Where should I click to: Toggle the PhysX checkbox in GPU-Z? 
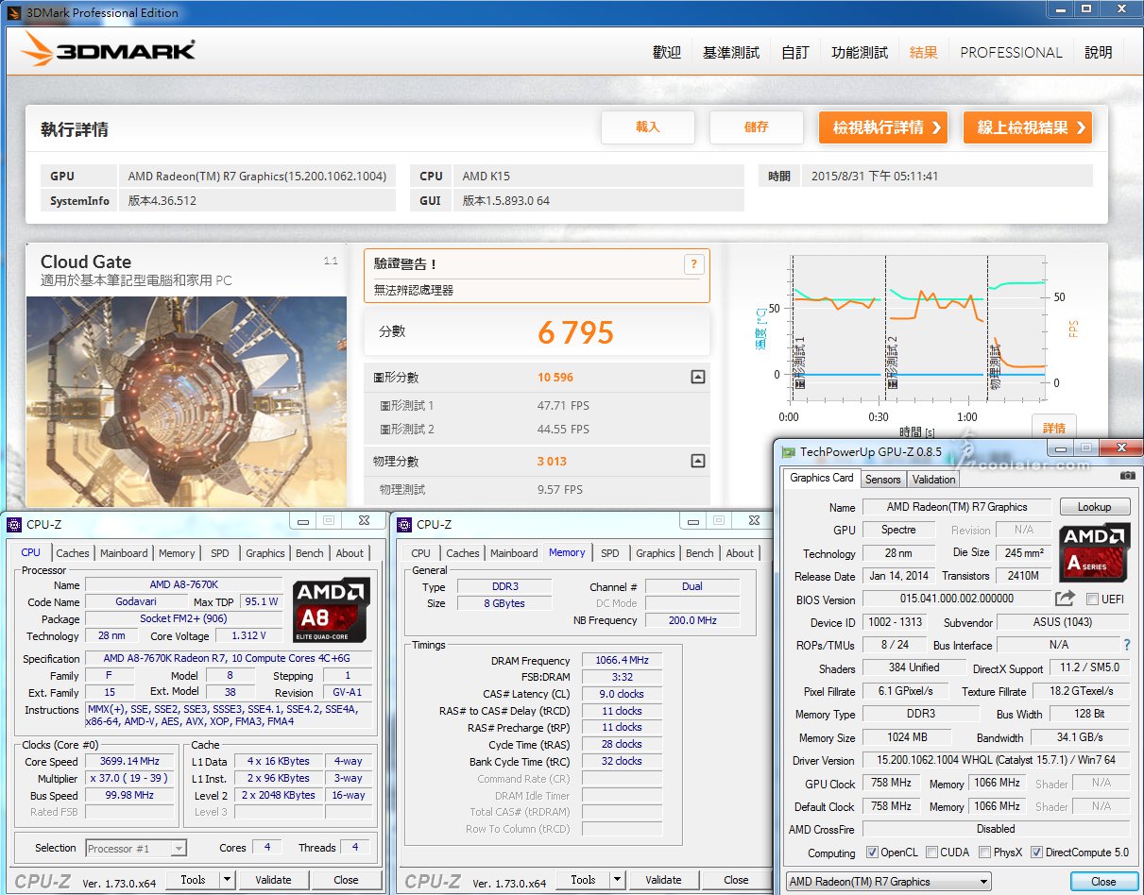tap(985, 853)
